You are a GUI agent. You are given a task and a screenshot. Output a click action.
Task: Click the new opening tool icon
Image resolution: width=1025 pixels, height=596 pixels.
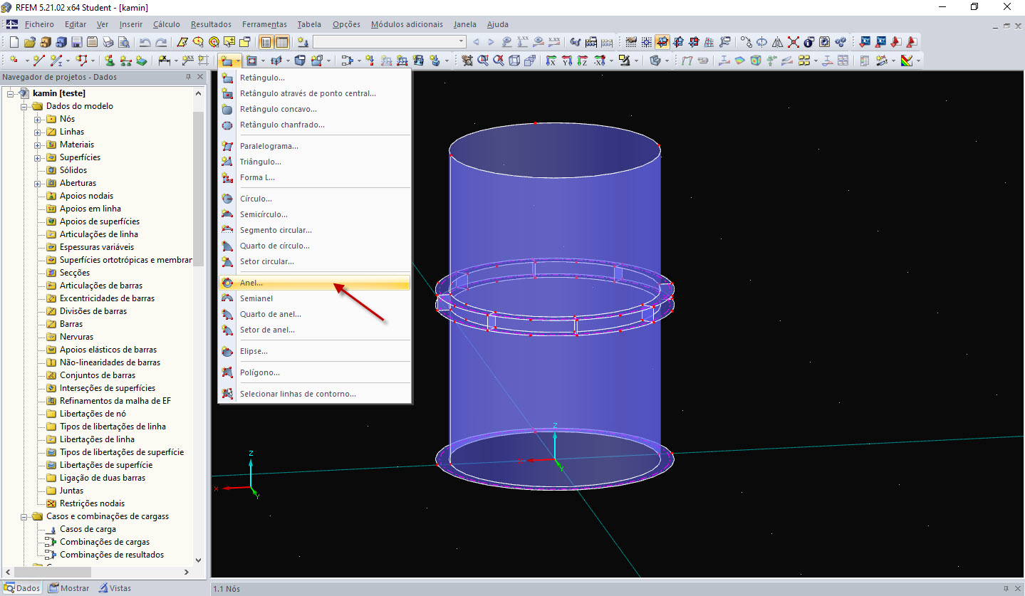251,61
